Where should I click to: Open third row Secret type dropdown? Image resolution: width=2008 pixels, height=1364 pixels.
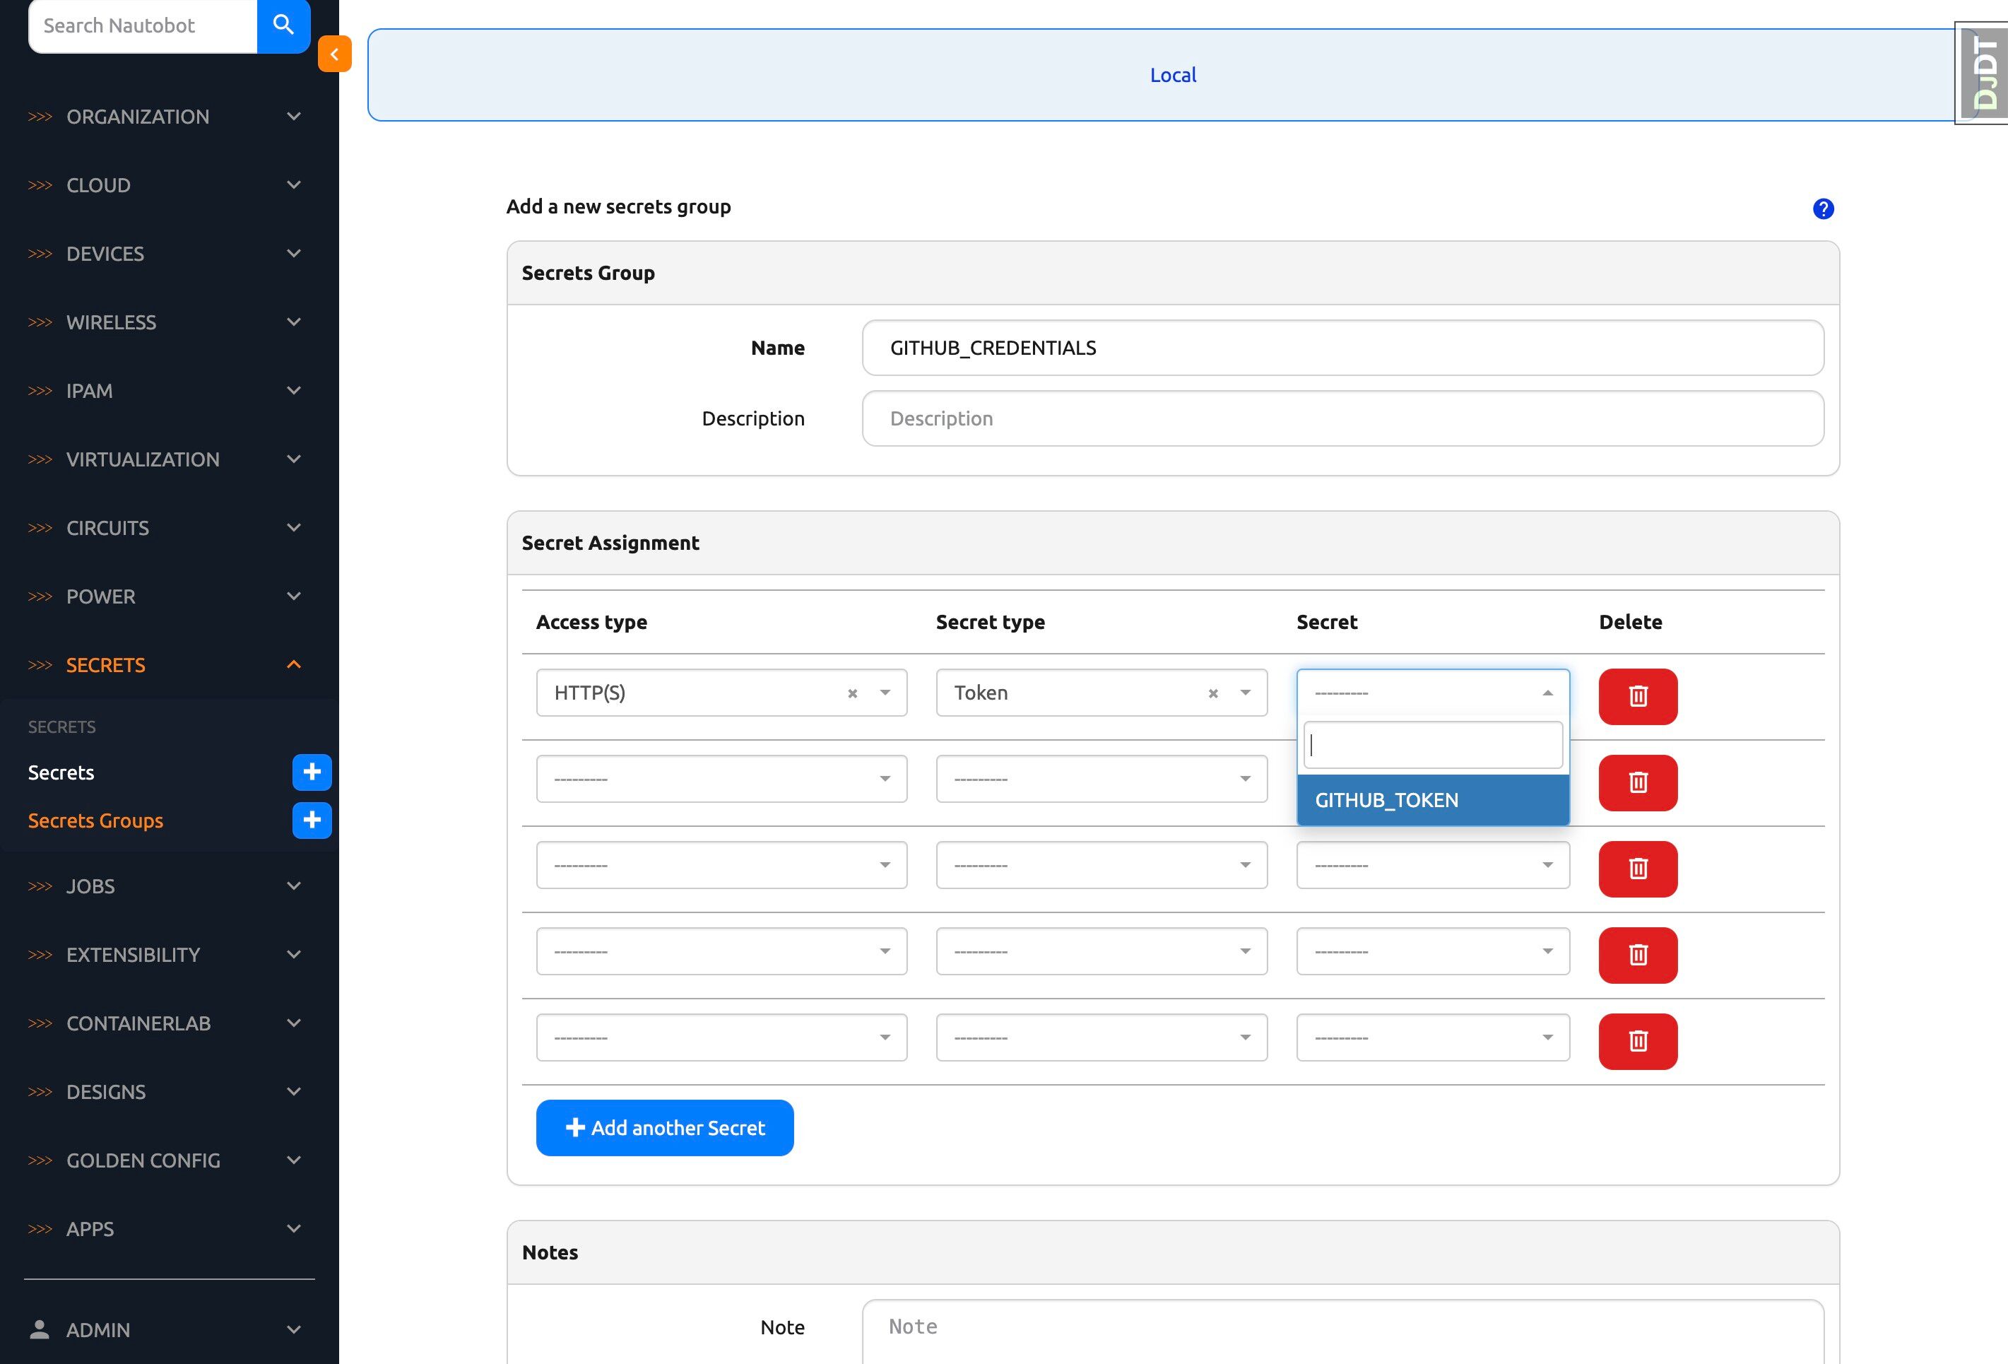click(x=1101, y=865)
